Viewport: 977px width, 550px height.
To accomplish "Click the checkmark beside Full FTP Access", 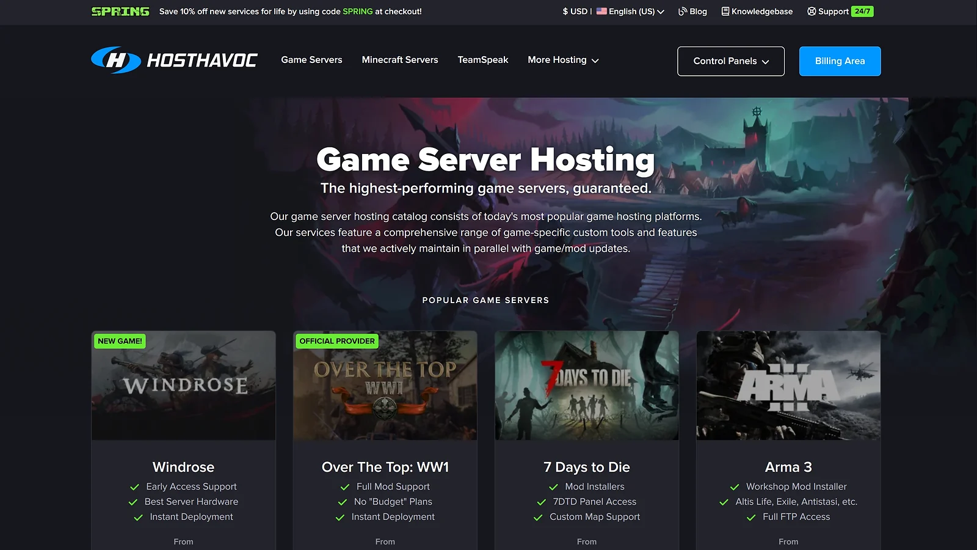I will pyautogui.click(x=751, y=518).
